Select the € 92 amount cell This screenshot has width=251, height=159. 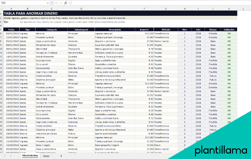(x=144, y=64)
